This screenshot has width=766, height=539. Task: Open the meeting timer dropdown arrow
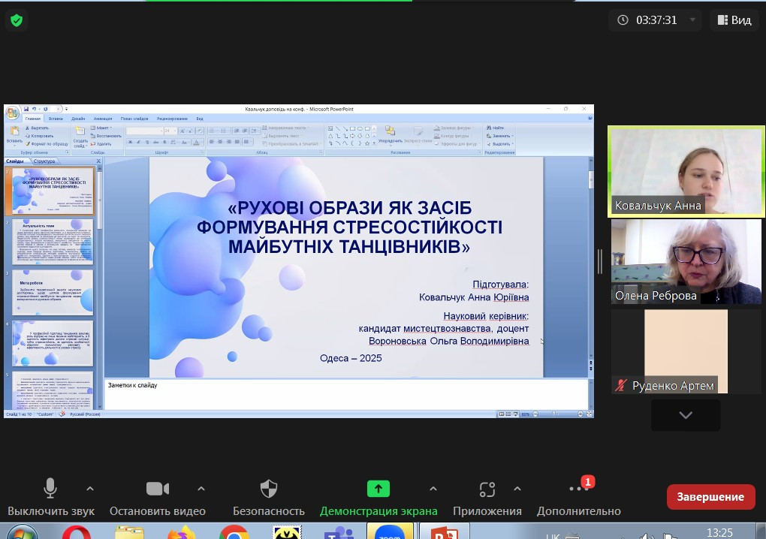[692, 20]
